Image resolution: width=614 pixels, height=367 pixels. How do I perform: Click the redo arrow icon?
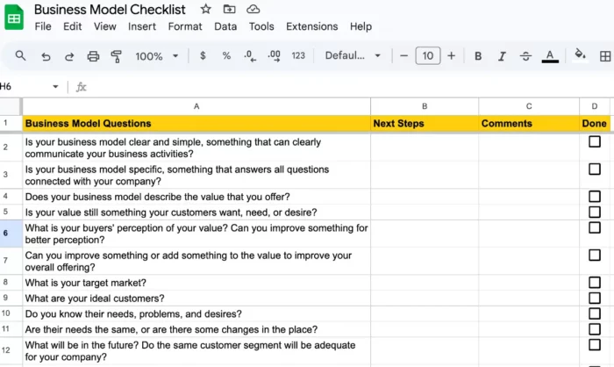point(69,56)
